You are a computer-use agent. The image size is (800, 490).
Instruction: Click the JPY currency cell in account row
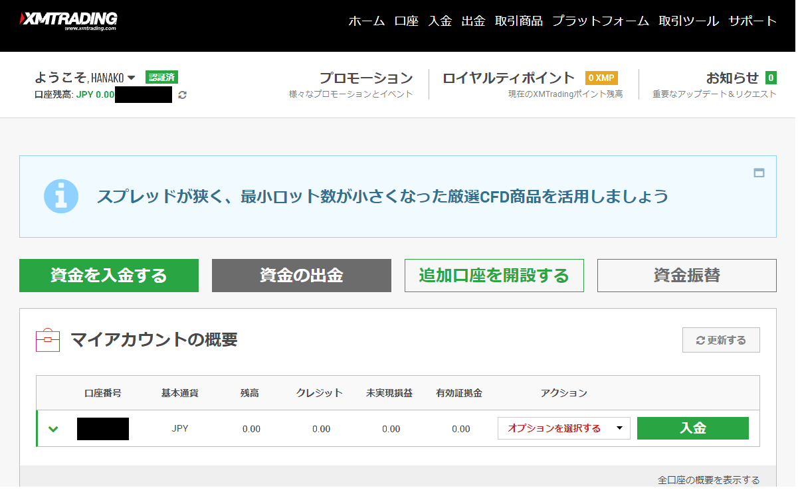(180, 429)
